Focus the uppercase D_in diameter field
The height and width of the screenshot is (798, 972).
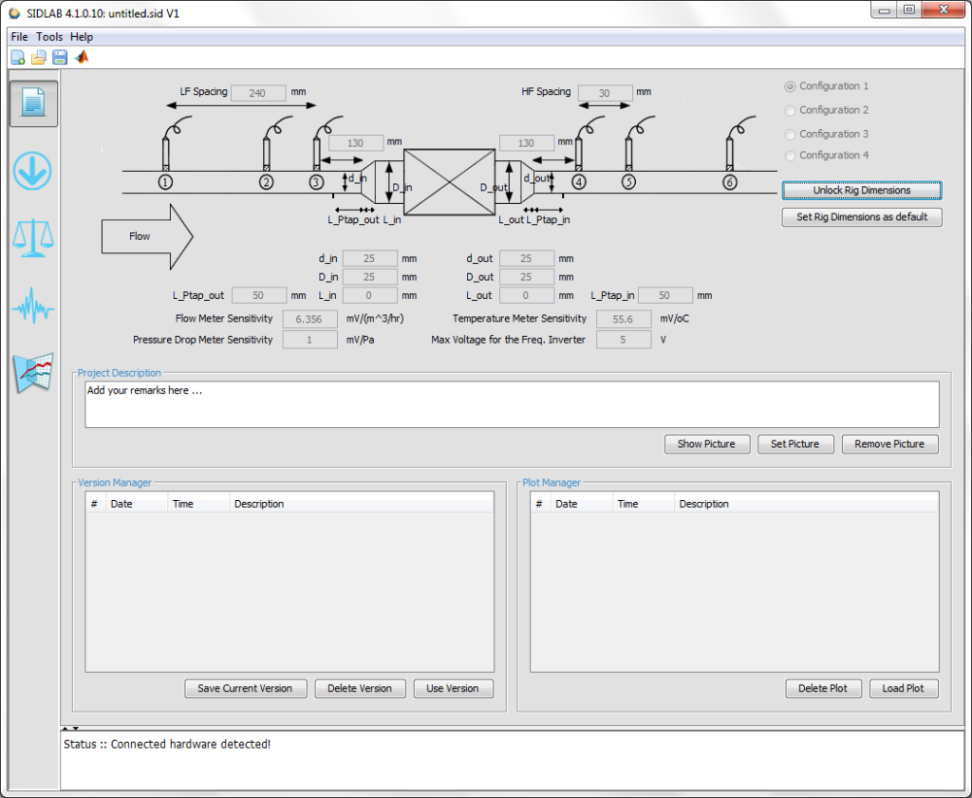370,277
